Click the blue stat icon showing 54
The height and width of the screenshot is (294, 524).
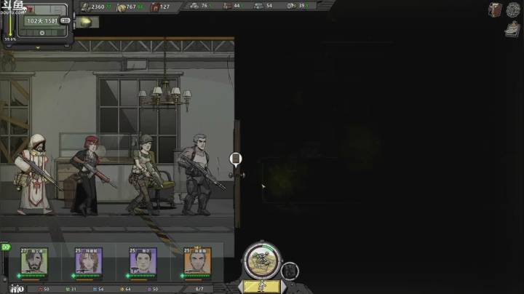[x=95, y=290]
